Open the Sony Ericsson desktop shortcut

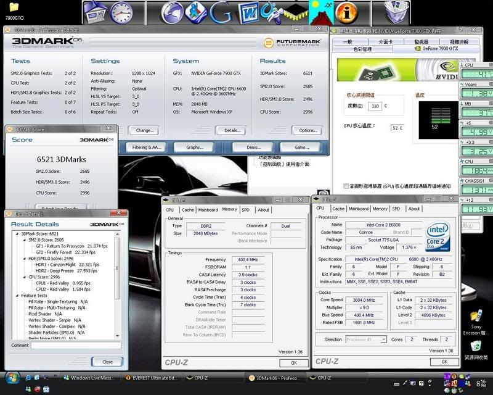pos(476,323)
